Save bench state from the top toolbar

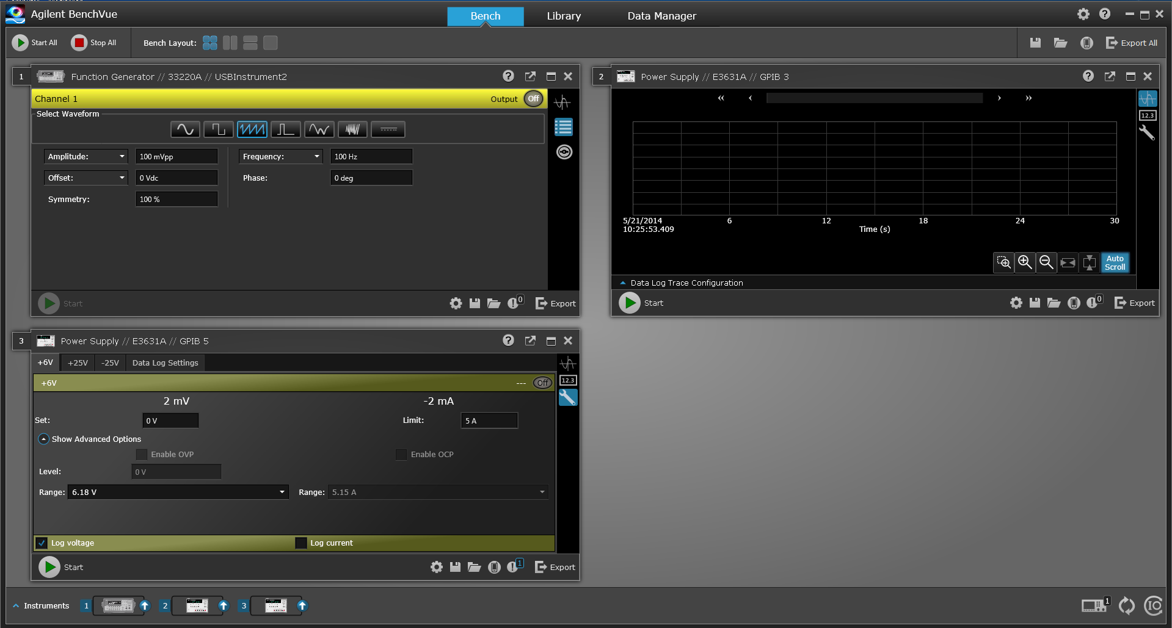pos(1035,43)
